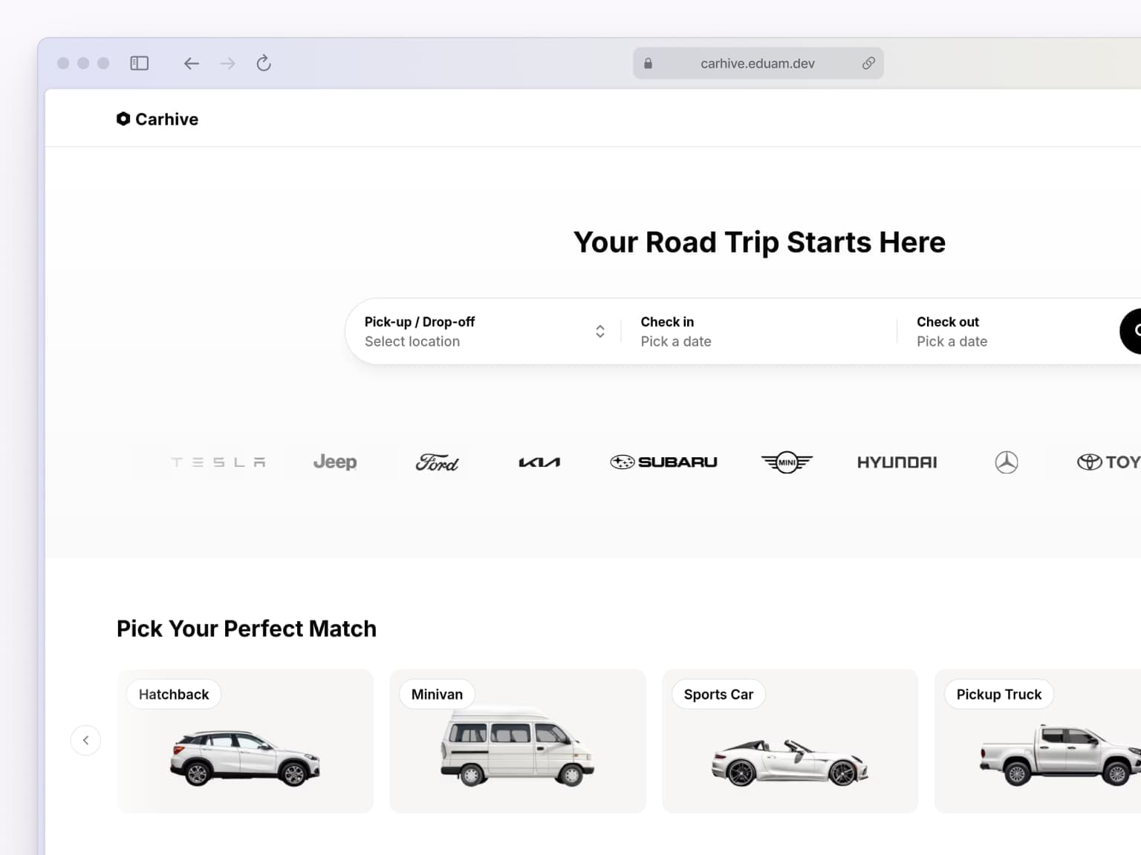
Task: Select the Kia brand logo
Action: (x=539, y=462)
